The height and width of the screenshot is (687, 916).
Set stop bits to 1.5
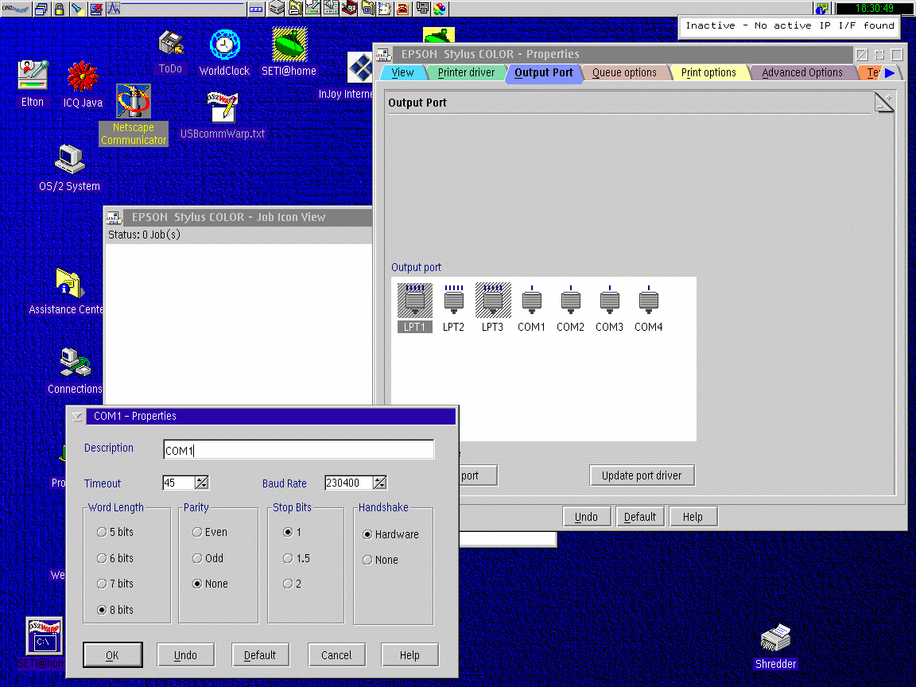pyautogui.click(x=297, y=558)
